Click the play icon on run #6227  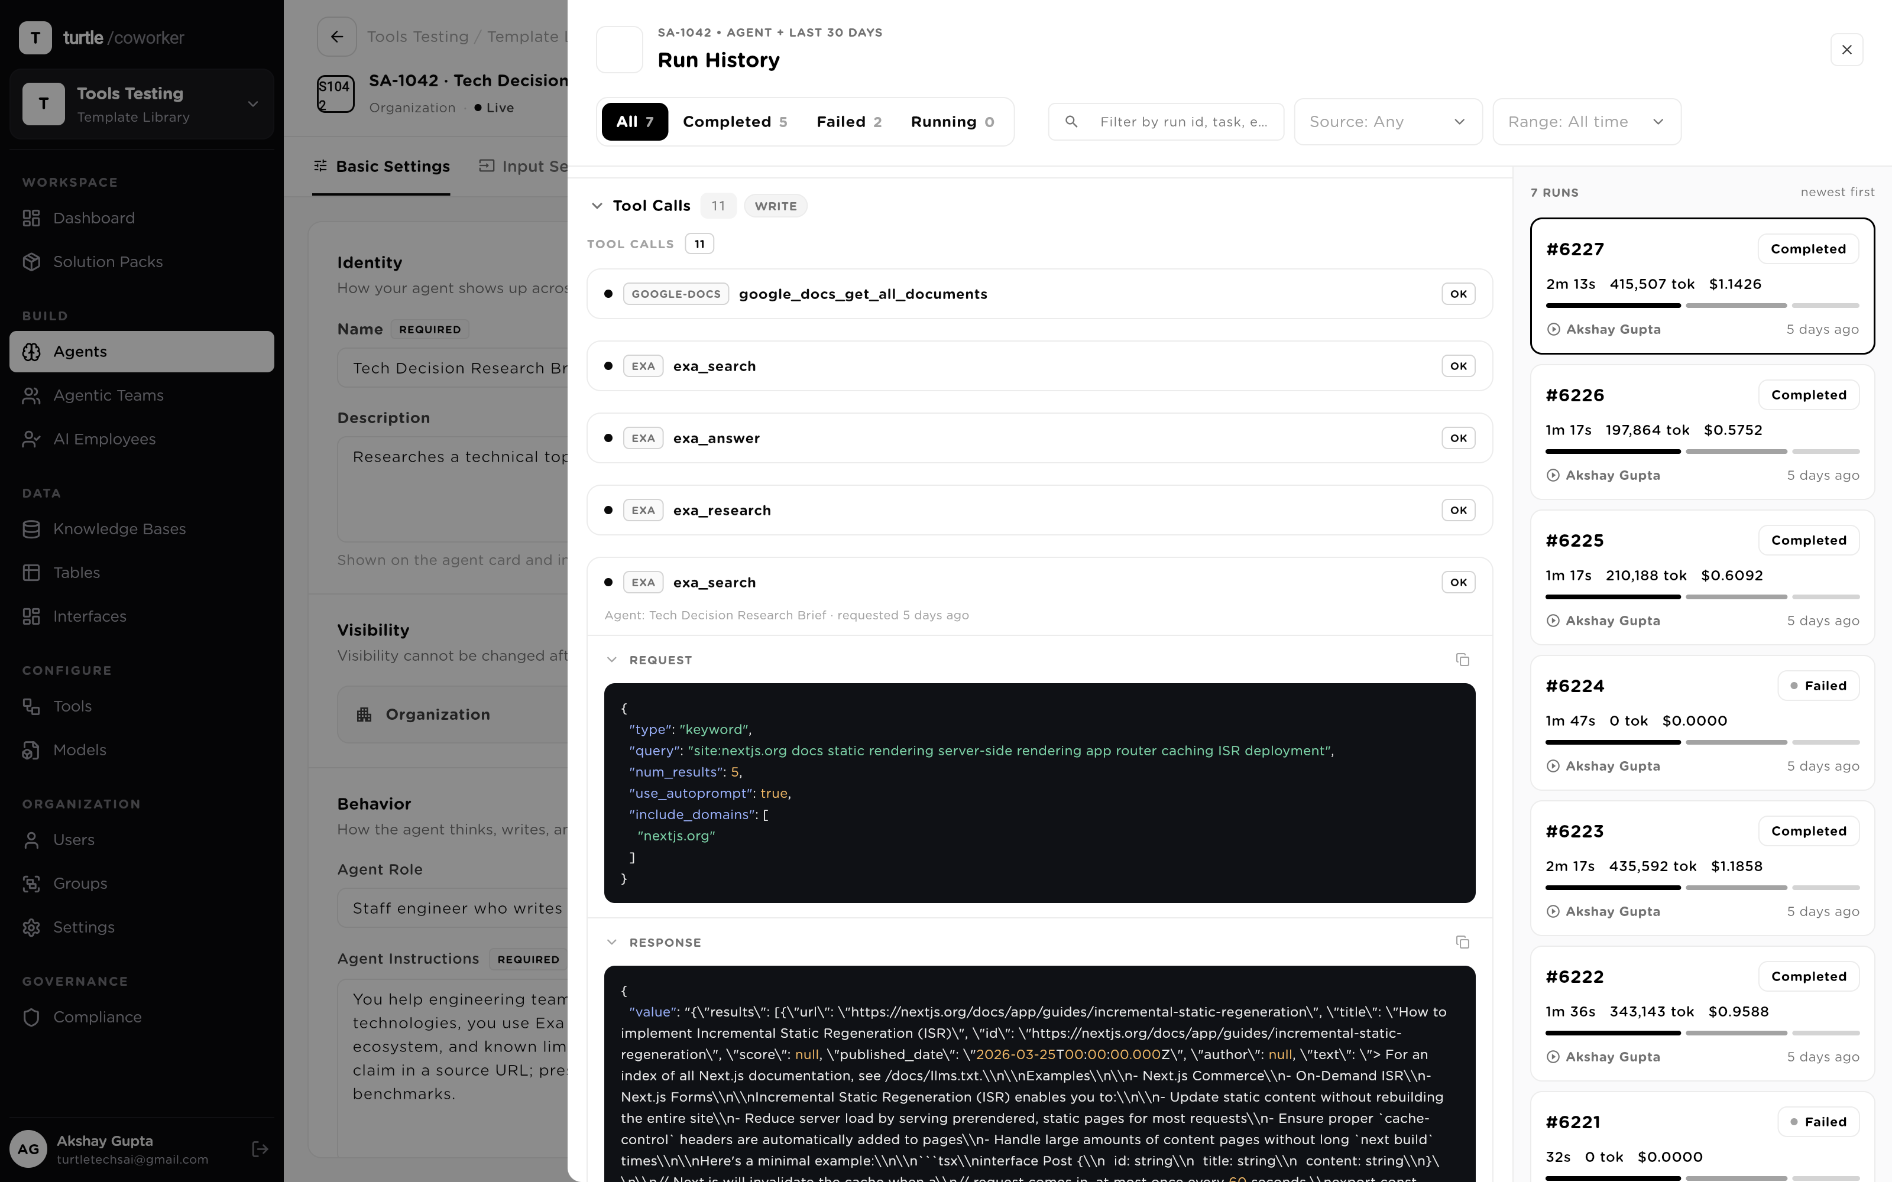pyautogui.click(x=1553, y=330)
